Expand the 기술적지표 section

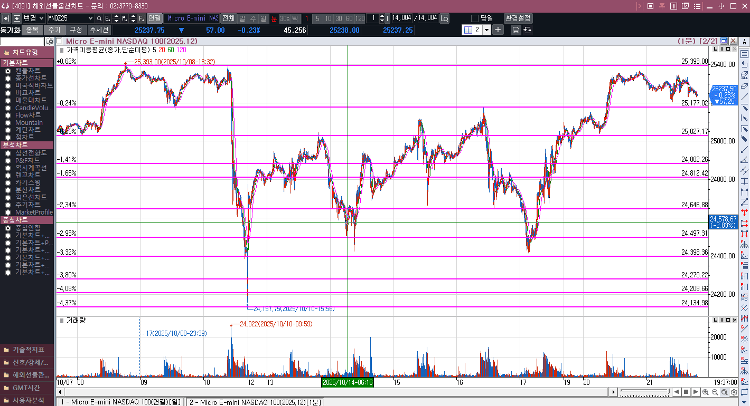pyautogui.click(x=27, y=350)
